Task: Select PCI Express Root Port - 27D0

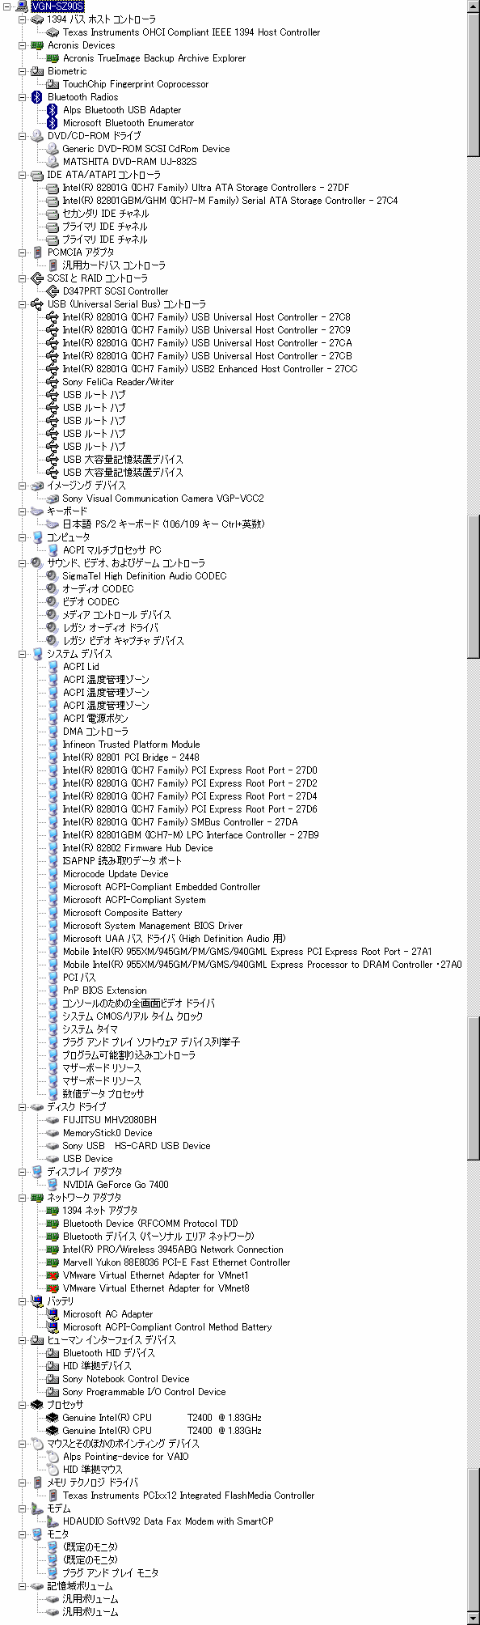Action: click(x=190, y=770)
